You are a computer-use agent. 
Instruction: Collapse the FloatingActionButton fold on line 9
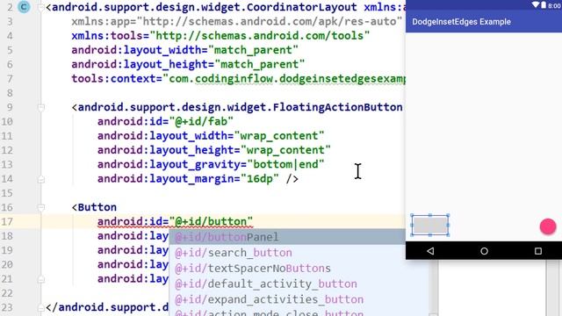click(x=41, y=107)
